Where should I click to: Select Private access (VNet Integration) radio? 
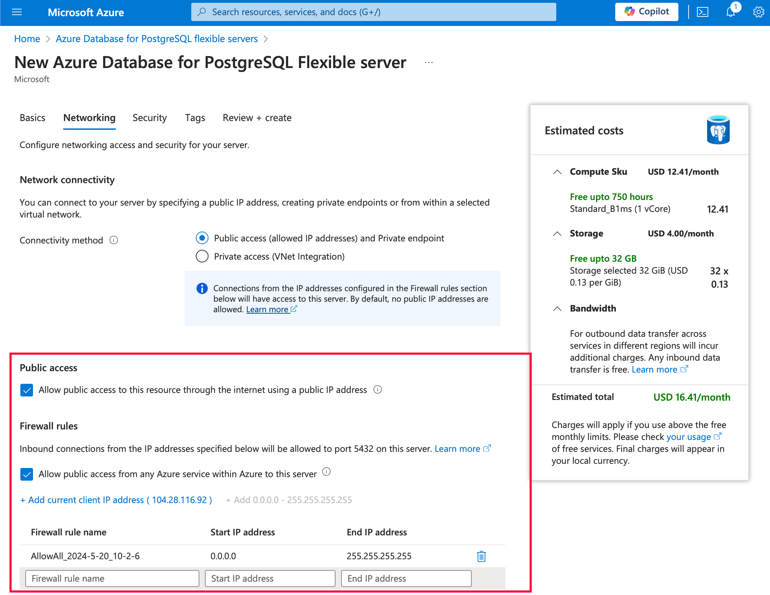pos(202,256)
